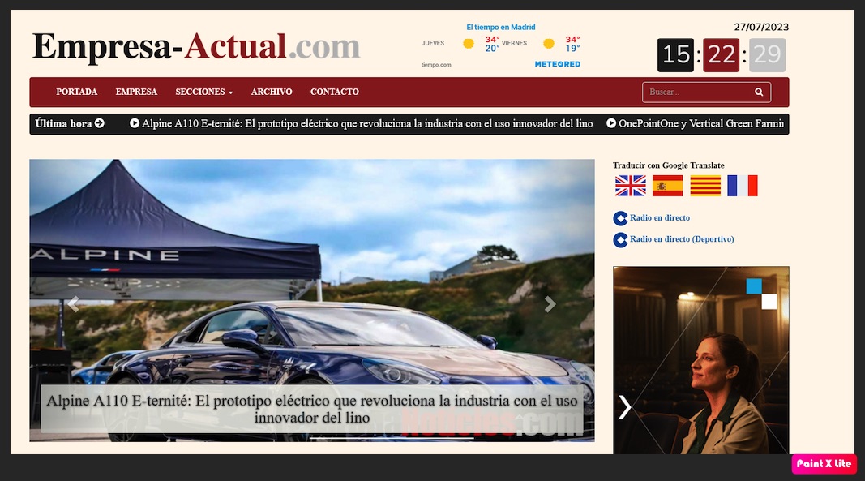Click the Paint X lite badge
This screenshot has height=481, width=865.
[x=824, y=464]
